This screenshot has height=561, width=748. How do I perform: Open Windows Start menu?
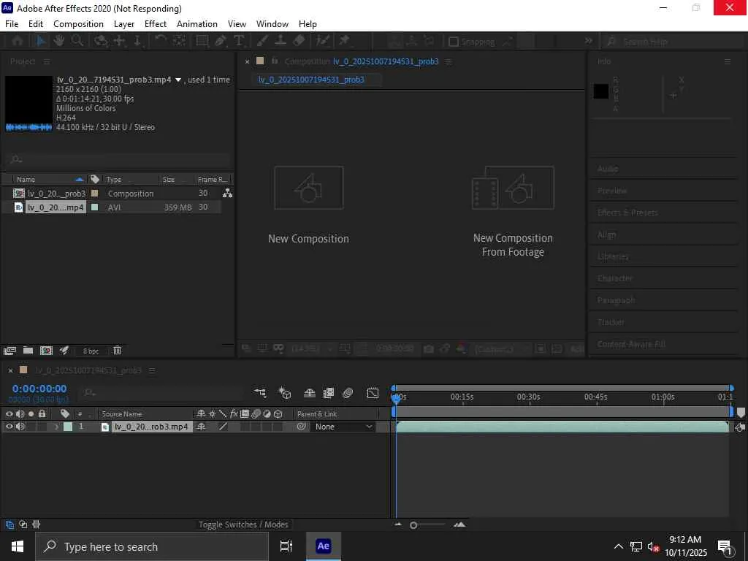click(x=18, y=546)
